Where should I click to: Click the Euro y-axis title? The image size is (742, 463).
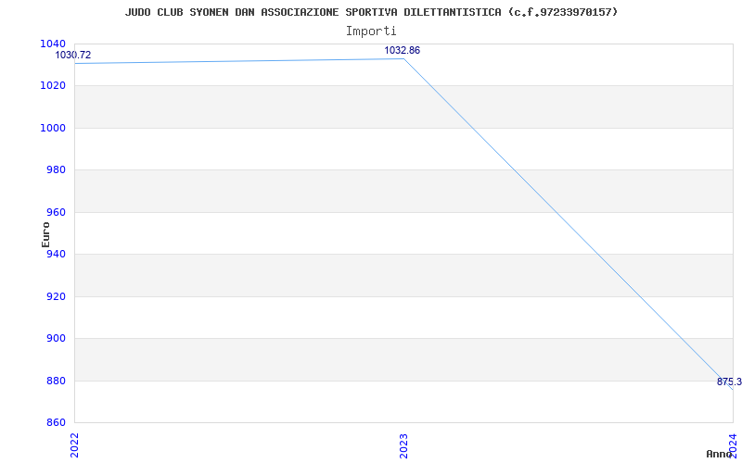point(45,234)
